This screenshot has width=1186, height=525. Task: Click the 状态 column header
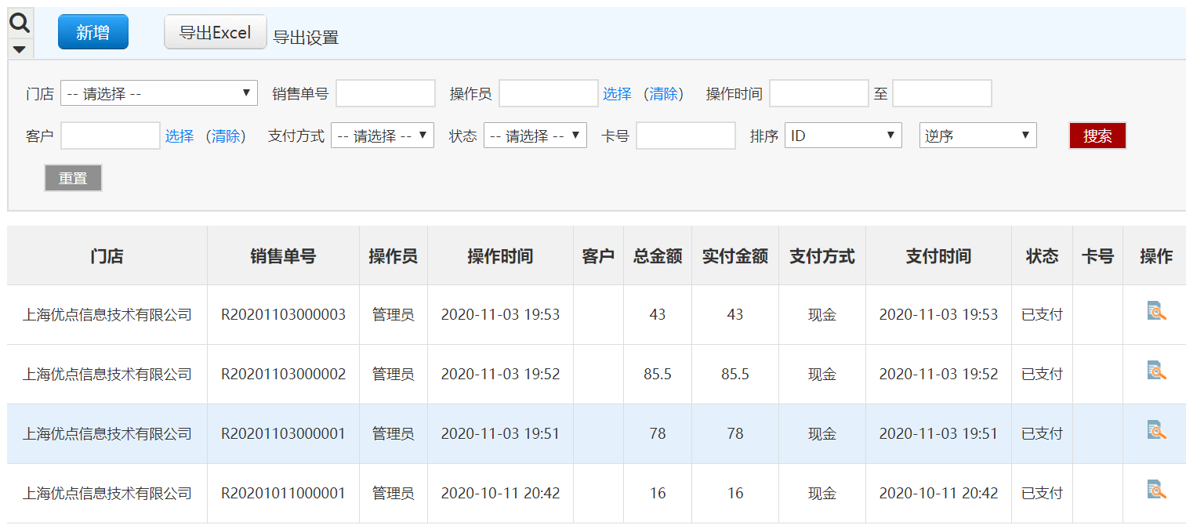(1042, 255)
